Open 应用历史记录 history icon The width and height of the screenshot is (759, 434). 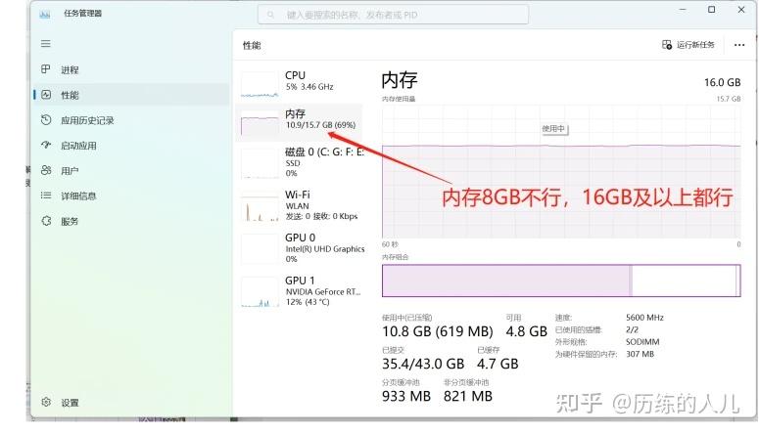coord(46,120)
